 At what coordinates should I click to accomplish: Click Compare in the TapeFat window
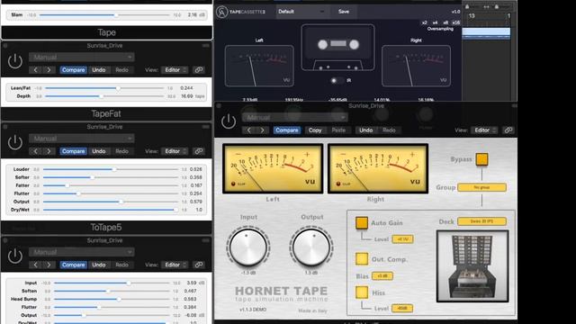coord(73,151)
